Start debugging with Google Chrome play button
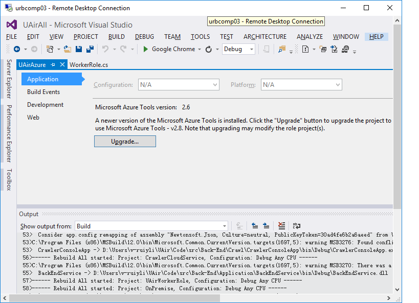Image resolution: width=419 pixels, height=303 pixels. click(146, 49)
